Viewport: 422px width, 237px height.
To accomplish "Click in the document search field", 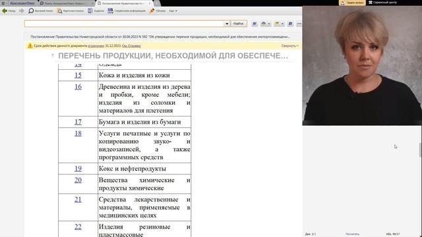I will 124,24.
